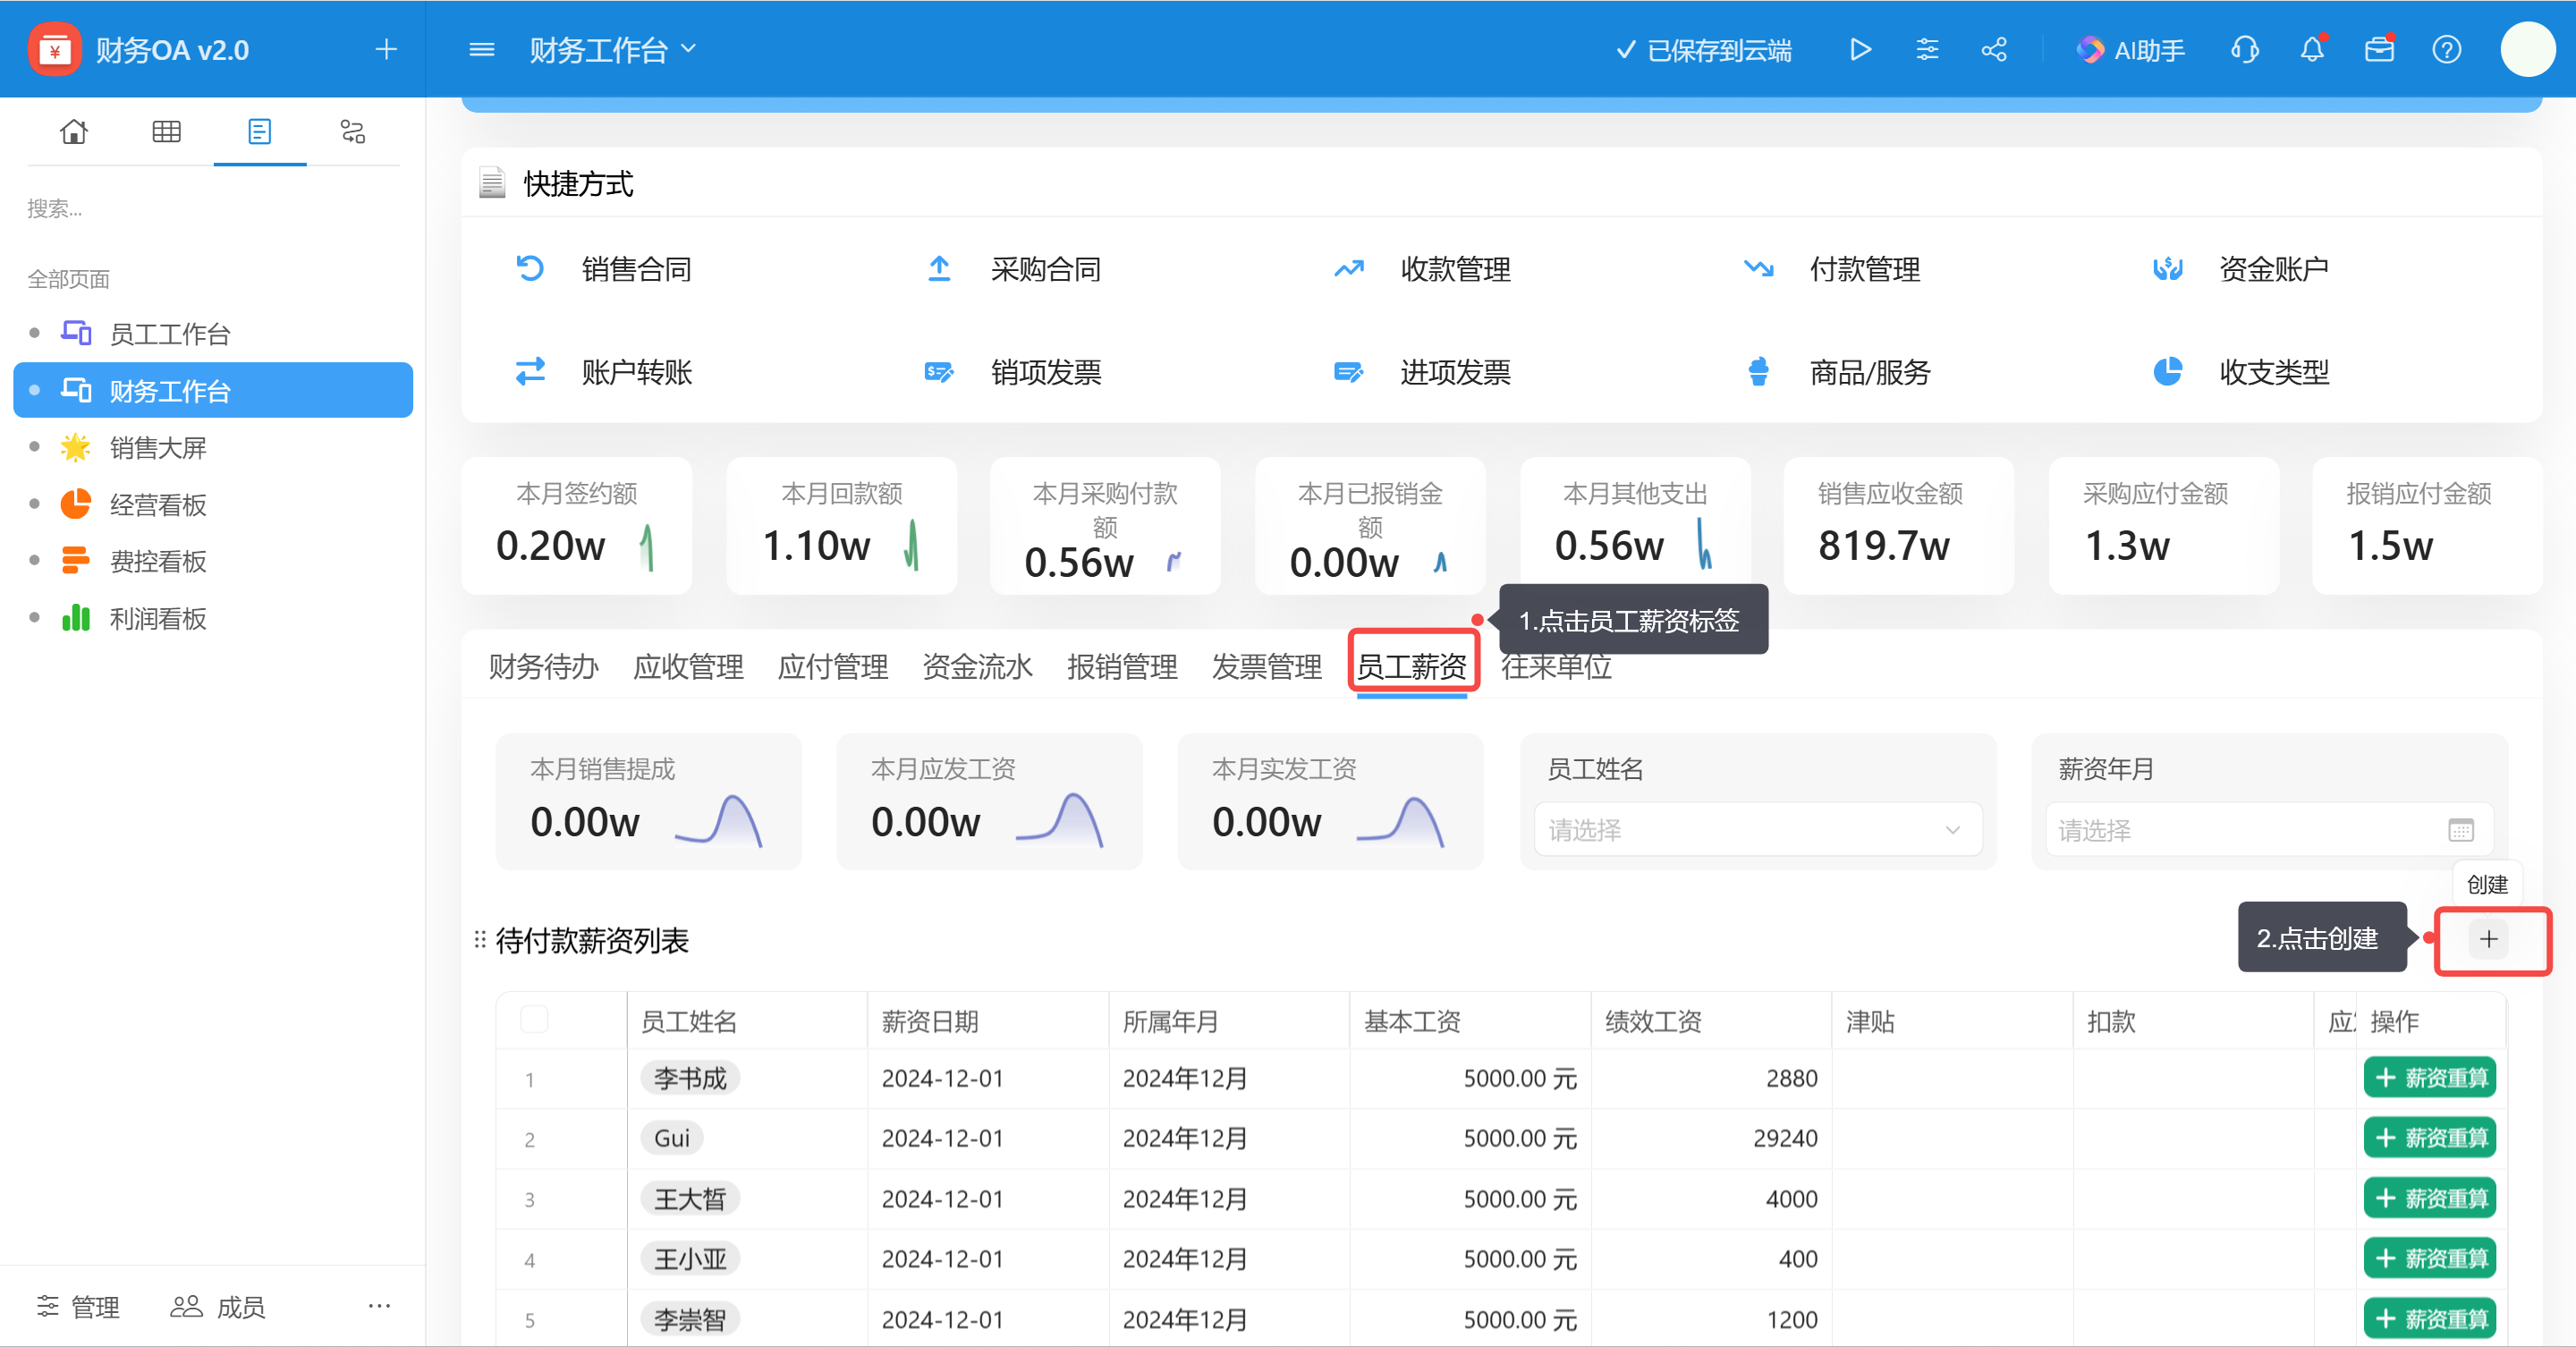This screenshot has height=1347, width=2576.
Task: Switch to the 报销管理 tab
Action: pos(1122,666)
